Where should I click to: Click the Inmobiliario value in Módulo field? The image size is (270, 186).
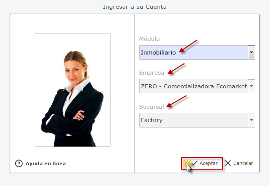tap(158, 53)
